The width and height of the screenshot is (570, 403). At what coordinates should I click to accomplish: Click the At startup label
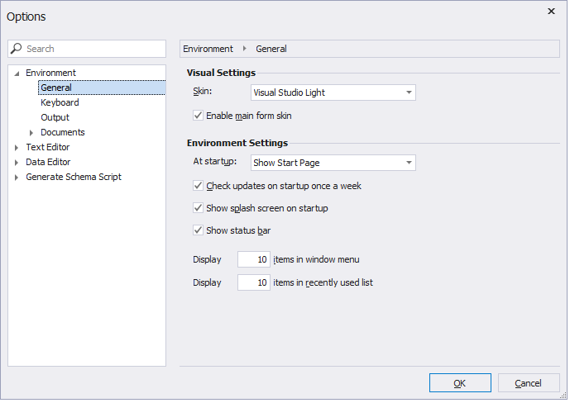tap(216, 162)
